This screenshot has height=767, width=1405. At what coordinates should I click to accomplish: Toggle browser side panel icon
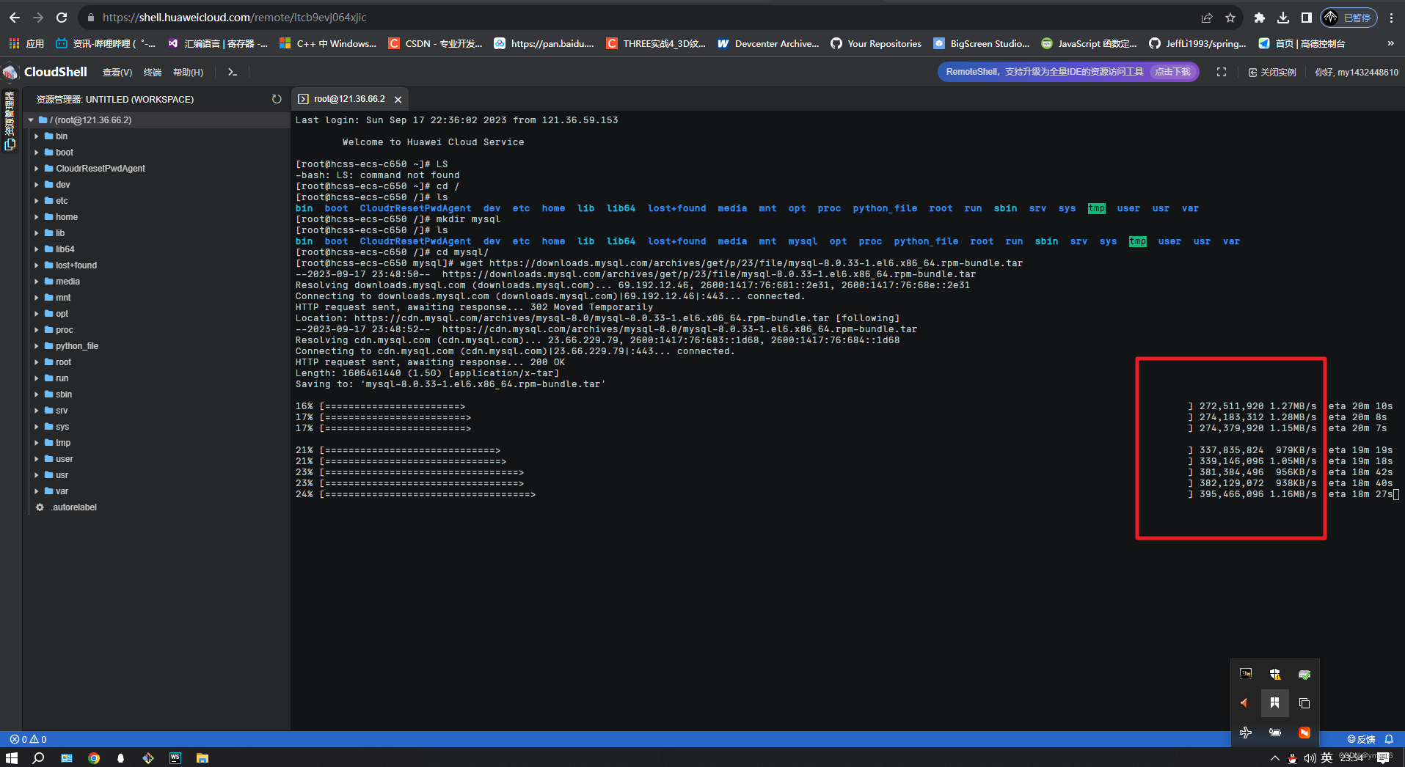point(1307,18)
